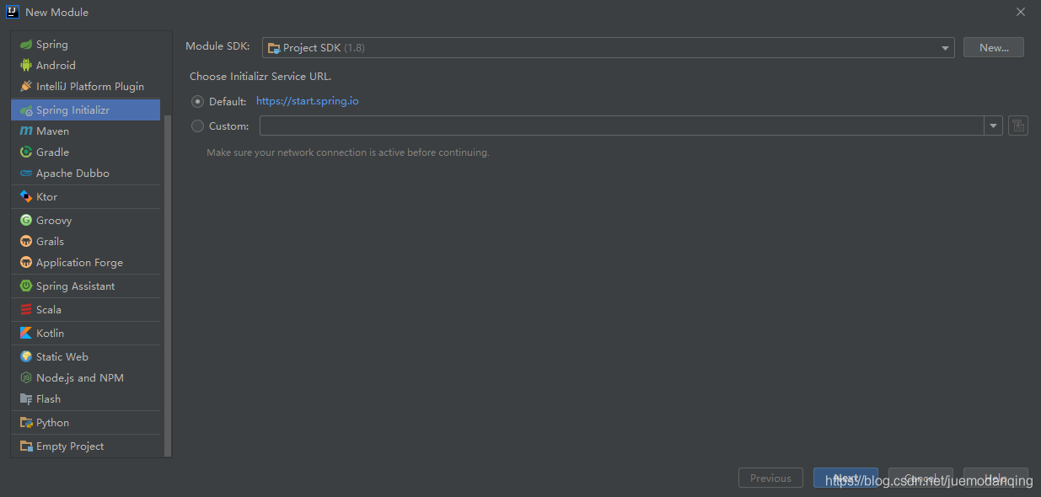This screenshot has height=497, width=1041.
Task: Choose Gradle module type label
Action: point(52,152)
